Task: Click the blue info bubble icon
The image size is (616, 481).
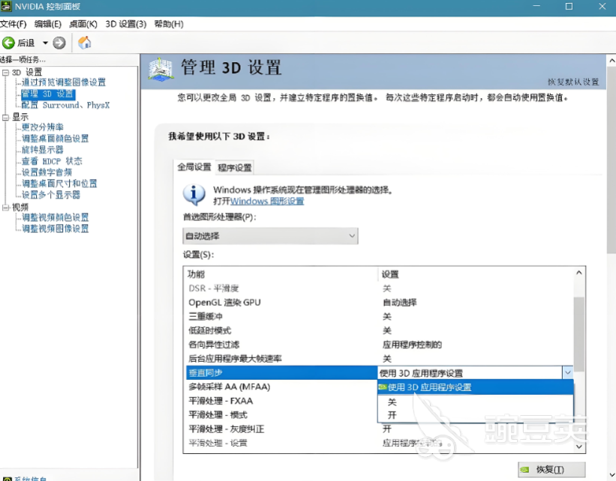Action: (194, 195)
